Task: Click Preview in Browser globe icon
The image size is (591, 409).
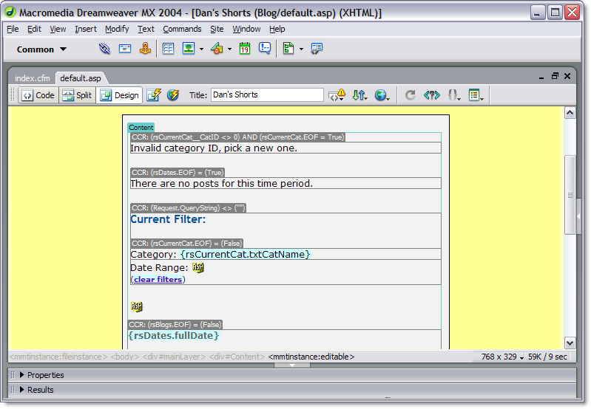Action: pos(381,95)
